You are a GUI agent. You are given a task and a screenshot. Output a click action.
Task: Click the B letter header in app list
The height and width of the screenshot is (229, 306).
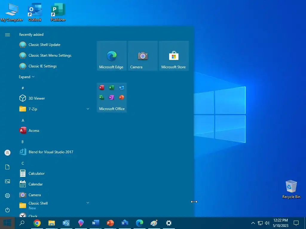(x=23, y=142)
